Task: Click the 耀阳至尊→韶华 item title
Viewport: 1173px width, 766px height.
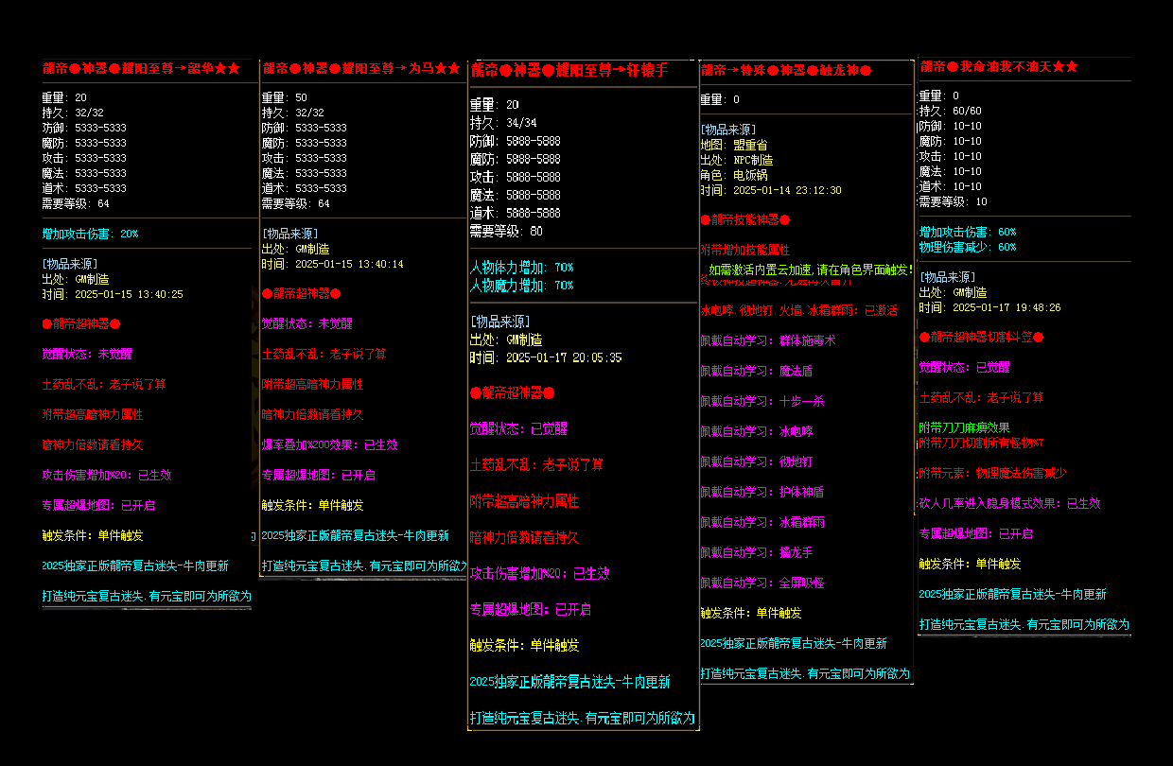Action: [x=141, y=69]
